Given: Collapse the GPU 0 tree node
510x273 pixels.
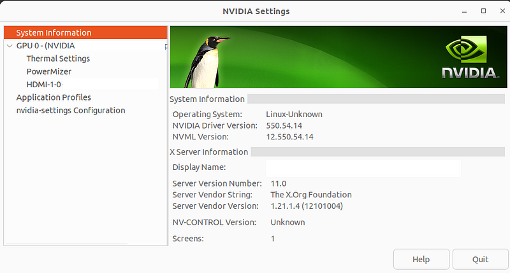Looking at the screenshot, I should (x=10, y=46).
